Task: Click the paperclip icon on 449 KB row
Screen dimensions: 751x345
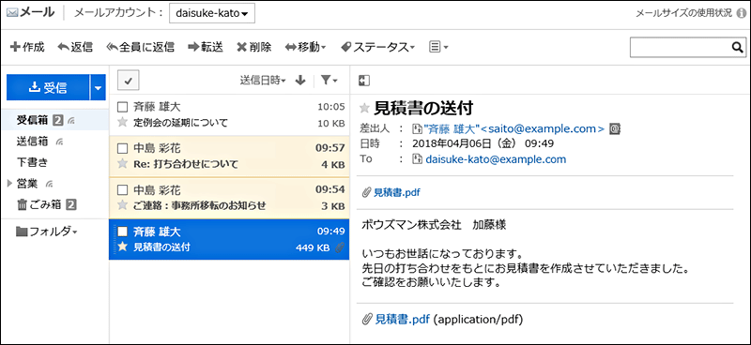Action: click(x=340, y=247)
